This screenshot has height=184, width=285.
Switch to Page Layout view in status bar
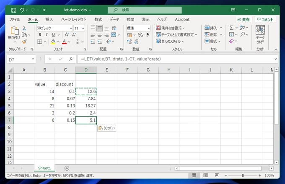click(205, 176)
